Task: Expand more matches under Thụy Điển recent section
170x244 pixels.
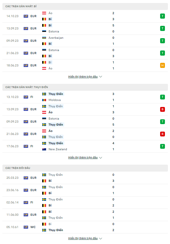Action: [85, 157]
